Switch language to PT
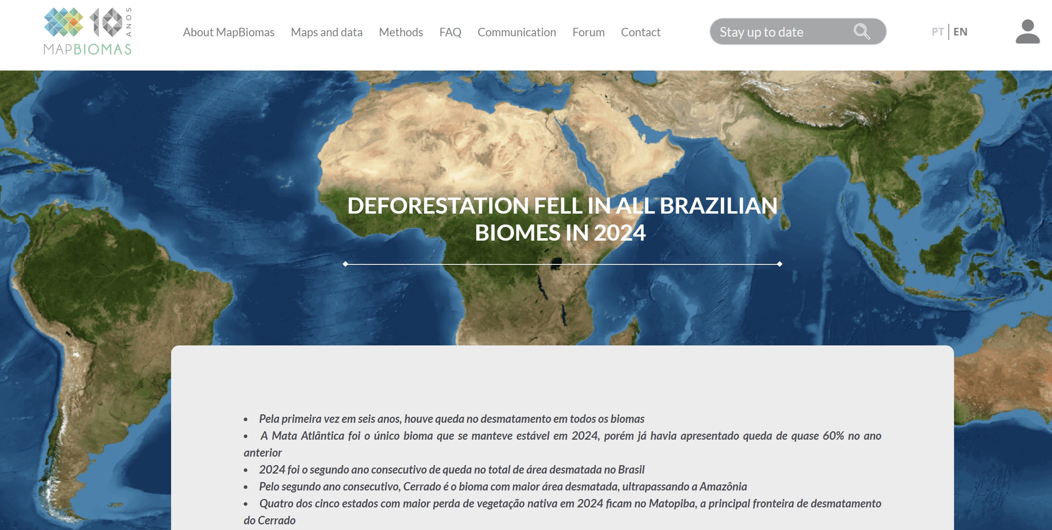This screenshot has width=1052, height=530. 937,32
